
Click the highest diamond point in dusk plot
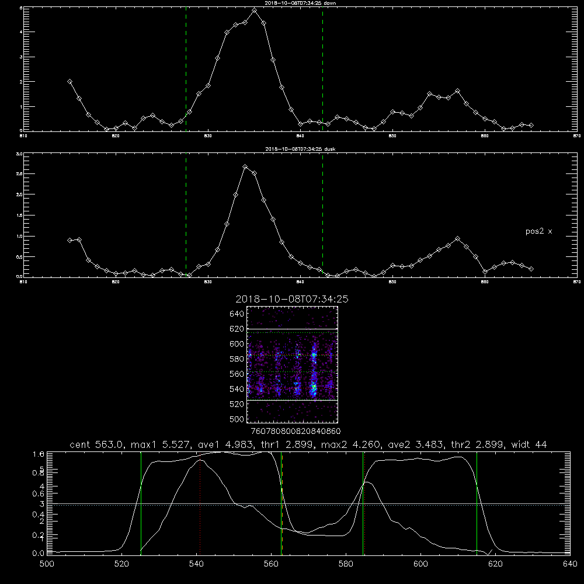coord(245,167)
